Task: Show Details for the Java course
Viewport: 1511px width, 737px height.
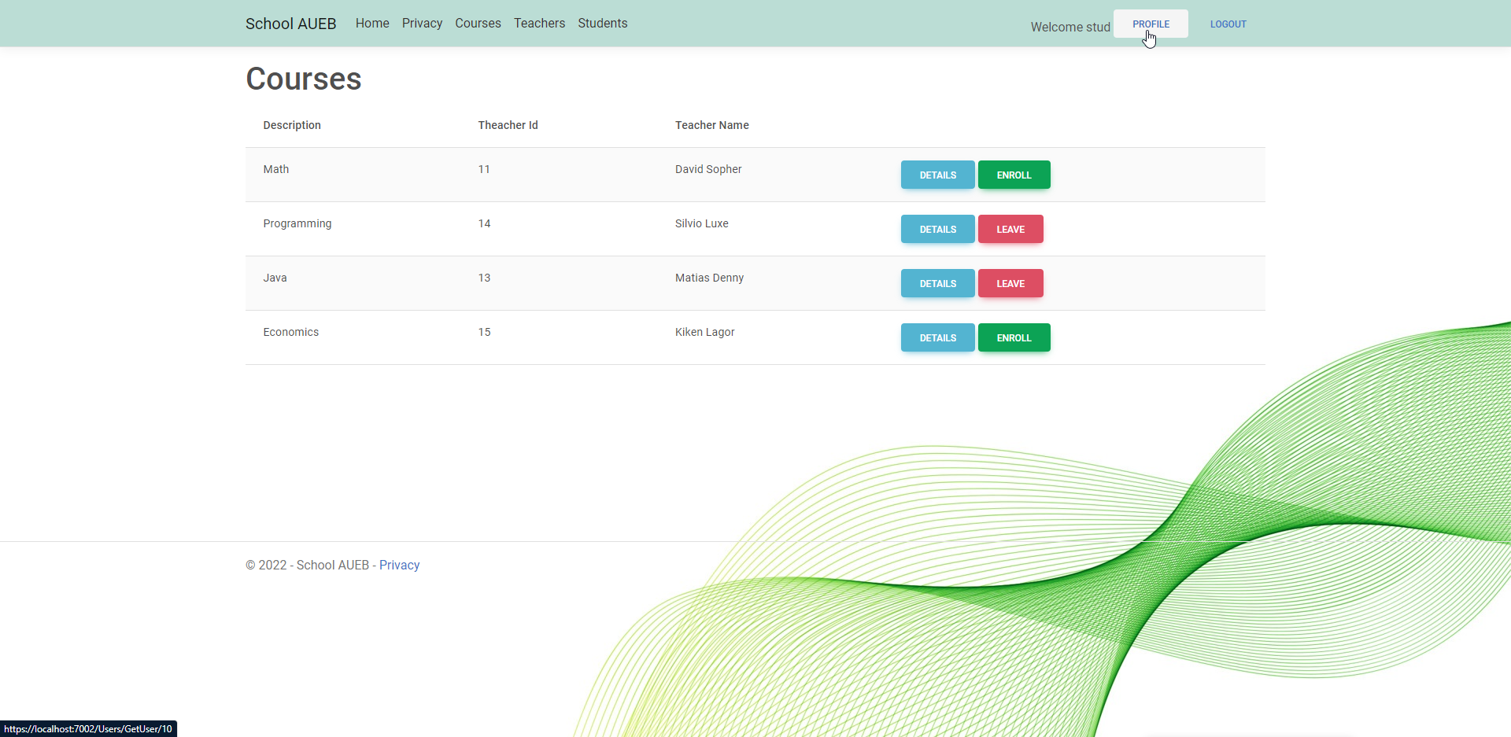Action: point(937,283)
